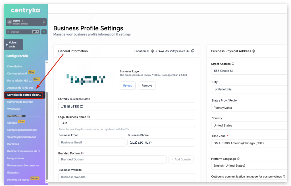
Task: Go to Números de teléfono settings
Action: 20,102
